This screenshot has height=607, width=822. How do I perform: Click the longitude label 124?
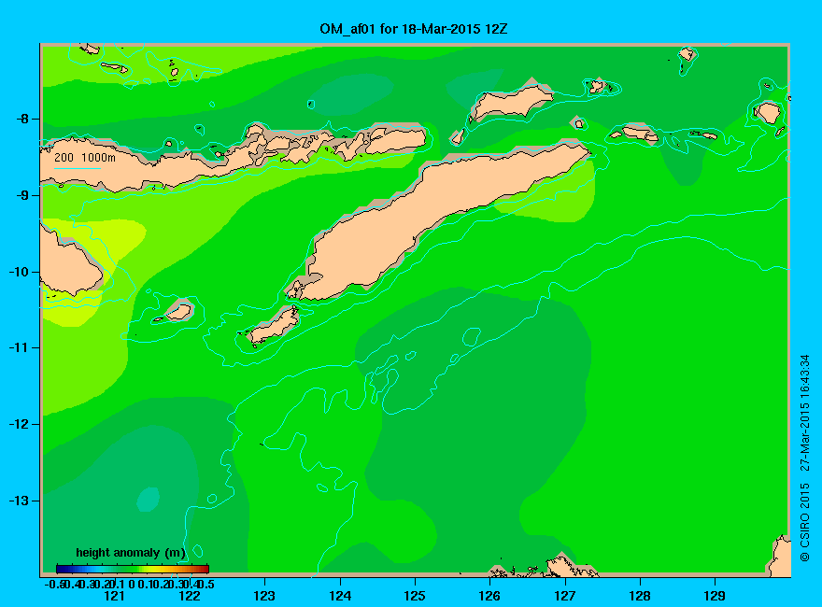pos(340,596)
